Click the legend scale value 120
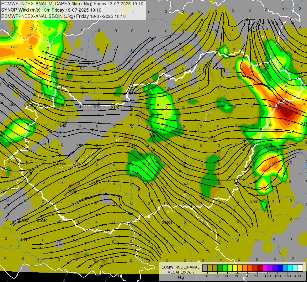This screenshot has width=307, height=282. tap(268, 276)
